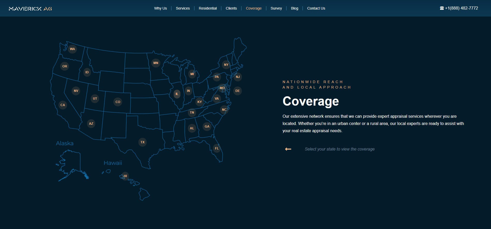
Task: Click the Contact Us link
Action: [x=316, y=8]
